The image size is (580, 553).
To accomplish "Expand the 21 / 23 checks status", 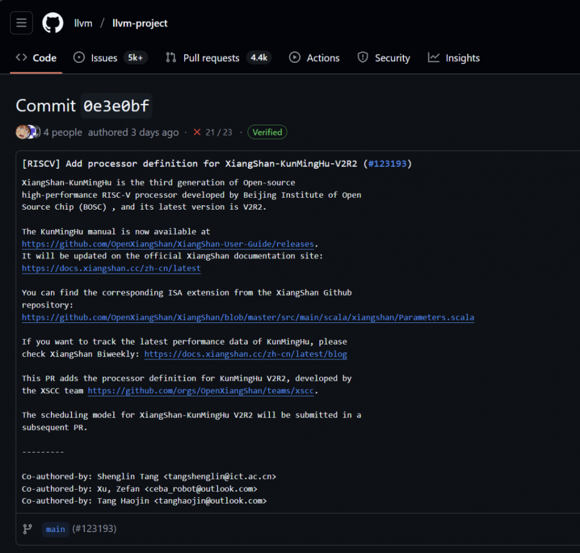I will tap(219, 132).
